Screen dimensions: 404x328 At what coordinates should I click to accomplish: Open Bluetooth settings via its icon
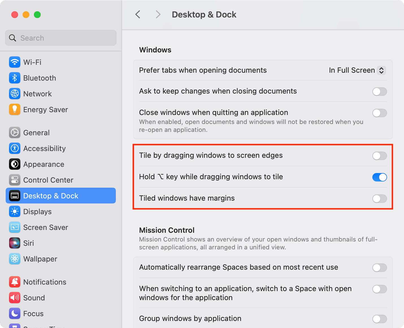click(14, 78)
